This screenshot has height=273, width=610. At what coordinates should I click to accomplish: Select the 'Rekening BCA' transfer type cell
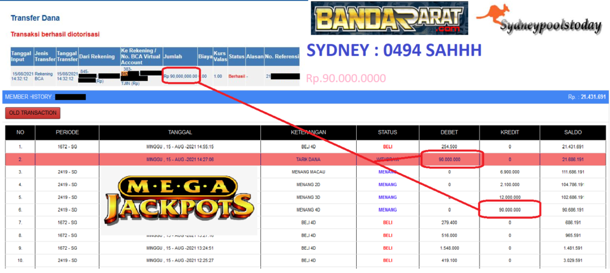[x=42, y=76]
